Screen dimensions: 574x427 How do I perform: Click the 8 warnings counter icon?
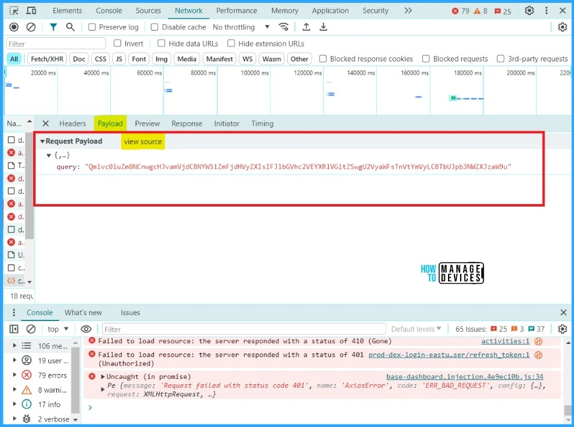click(x=481, y=11)
